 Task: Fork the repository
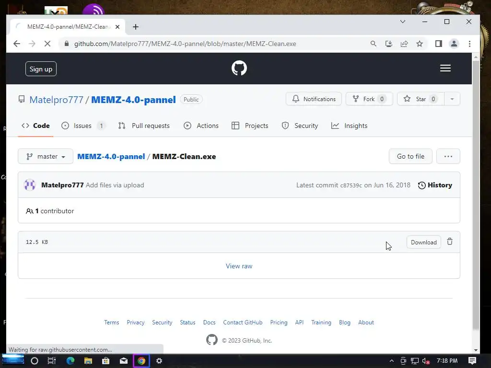point(369,99)
